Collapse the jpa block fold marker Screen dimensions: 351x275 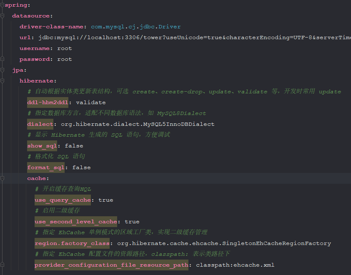click(2, 70)
